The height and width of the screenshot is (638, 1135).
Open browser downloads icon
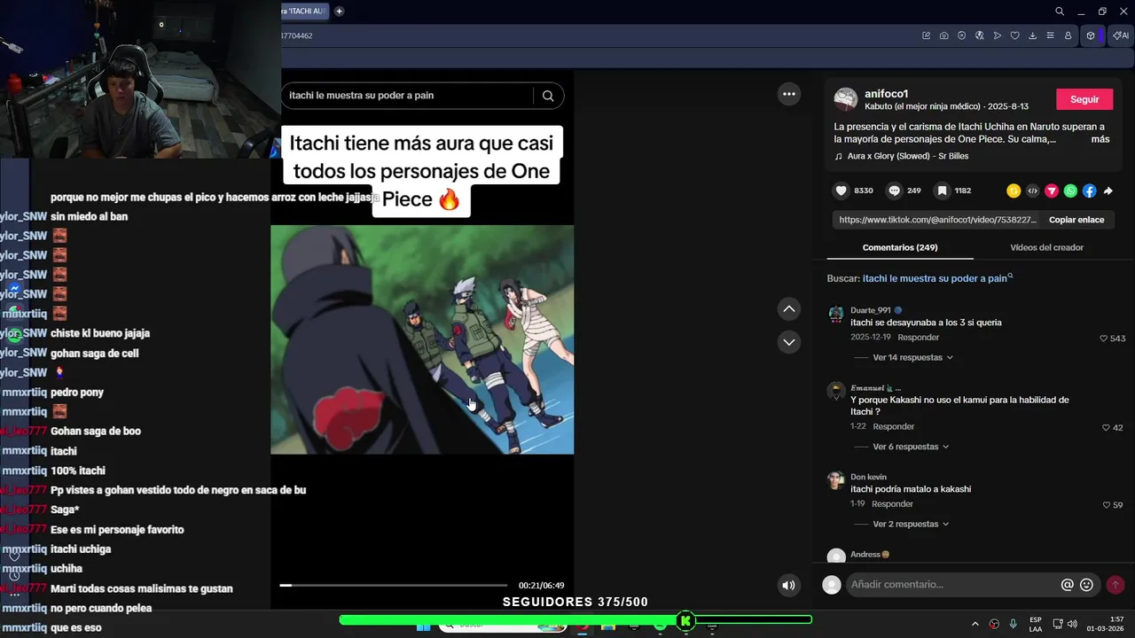click(1033, 35)
